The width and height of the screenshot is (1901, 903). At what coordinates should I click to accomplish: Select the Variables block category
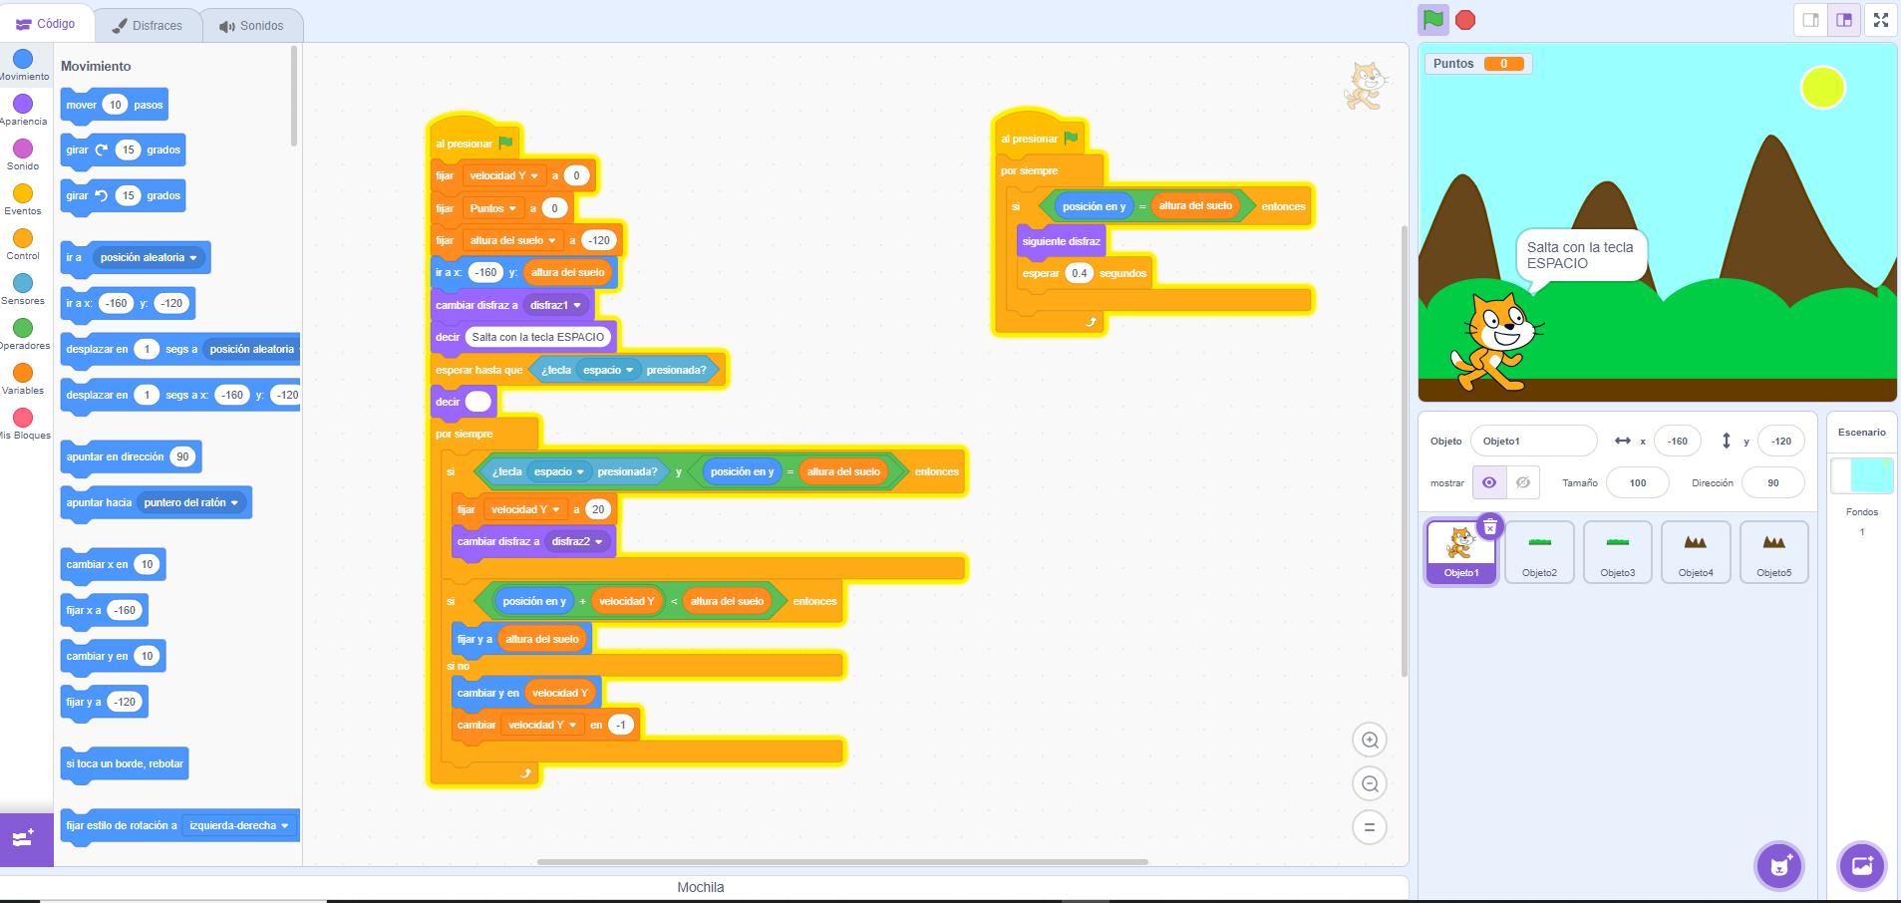click(x=24, y=380)
